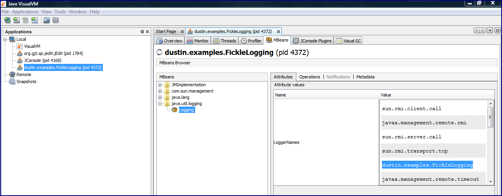Viewport: 502px width, 196px height.
Task: Click the Java icon beside jEdit entry
Action: [x=20, y=53]
